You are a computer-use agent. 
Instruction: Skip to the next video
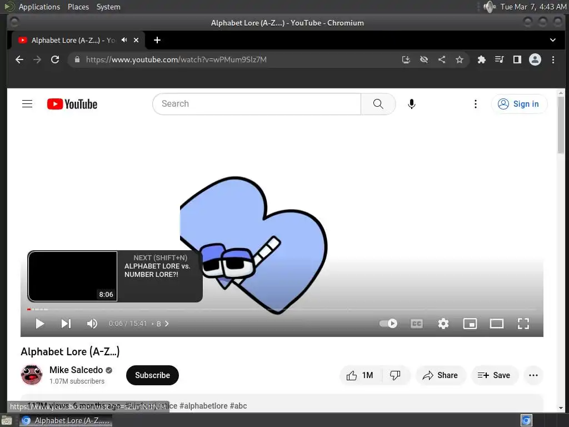[x=66, y=324]
